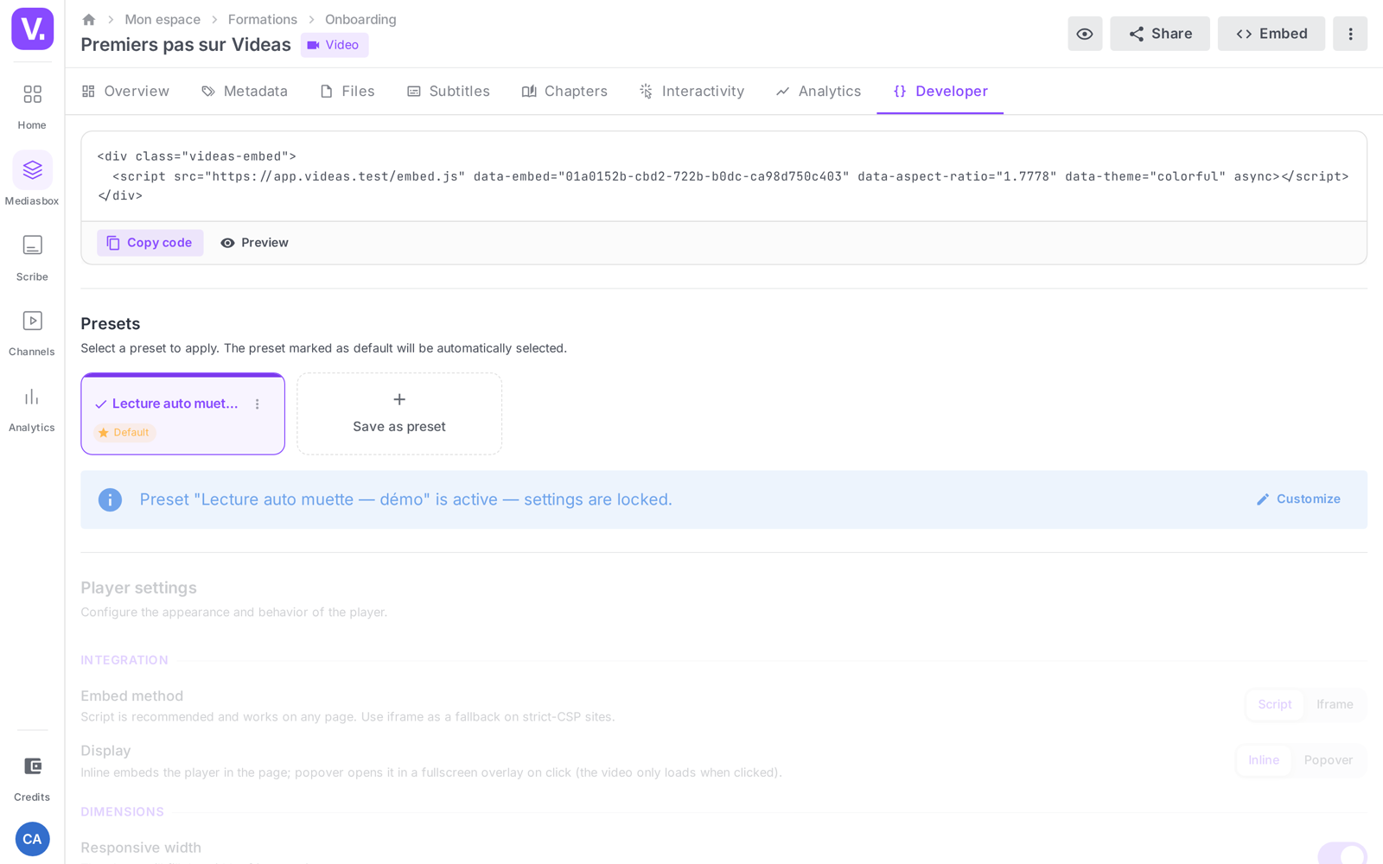Click the embed code text area
This screenshot has height=864, width=1383.
click(723, 176)
